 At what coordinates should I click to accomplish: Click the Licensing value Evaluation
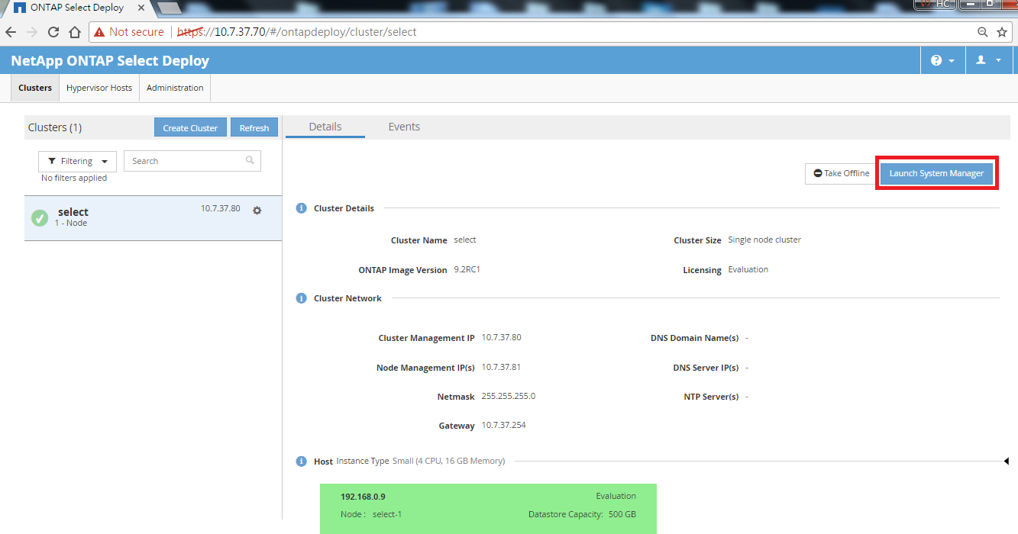(x=748, y=269)
